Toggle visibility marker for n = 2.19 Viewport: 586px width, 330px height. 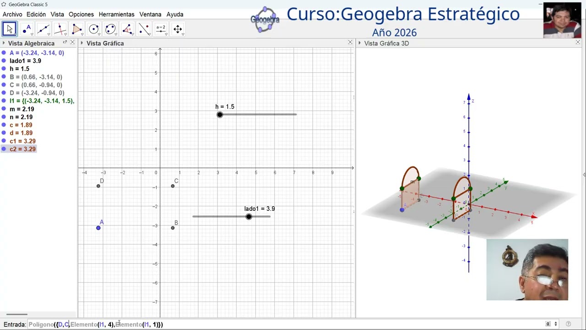[x=4, y=117]
